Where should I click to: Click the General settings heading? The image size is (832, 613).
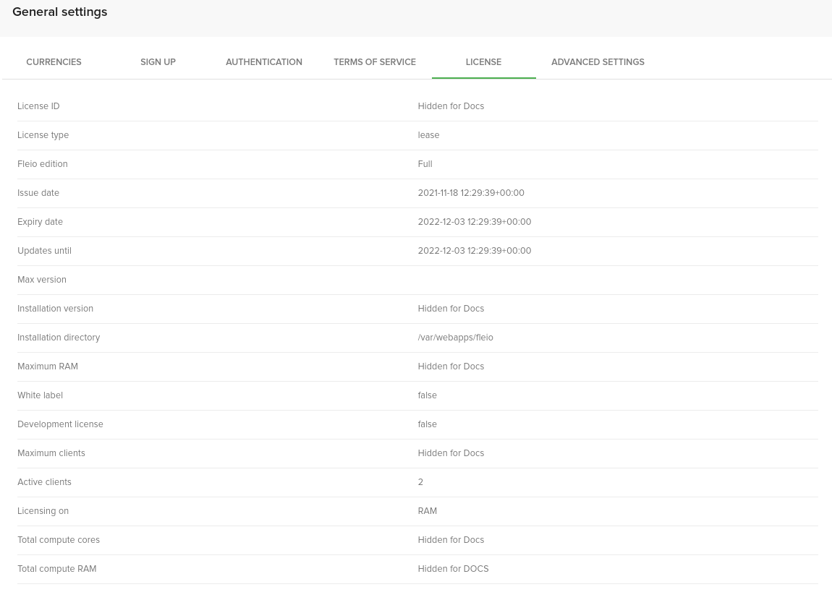click(60, 12)
